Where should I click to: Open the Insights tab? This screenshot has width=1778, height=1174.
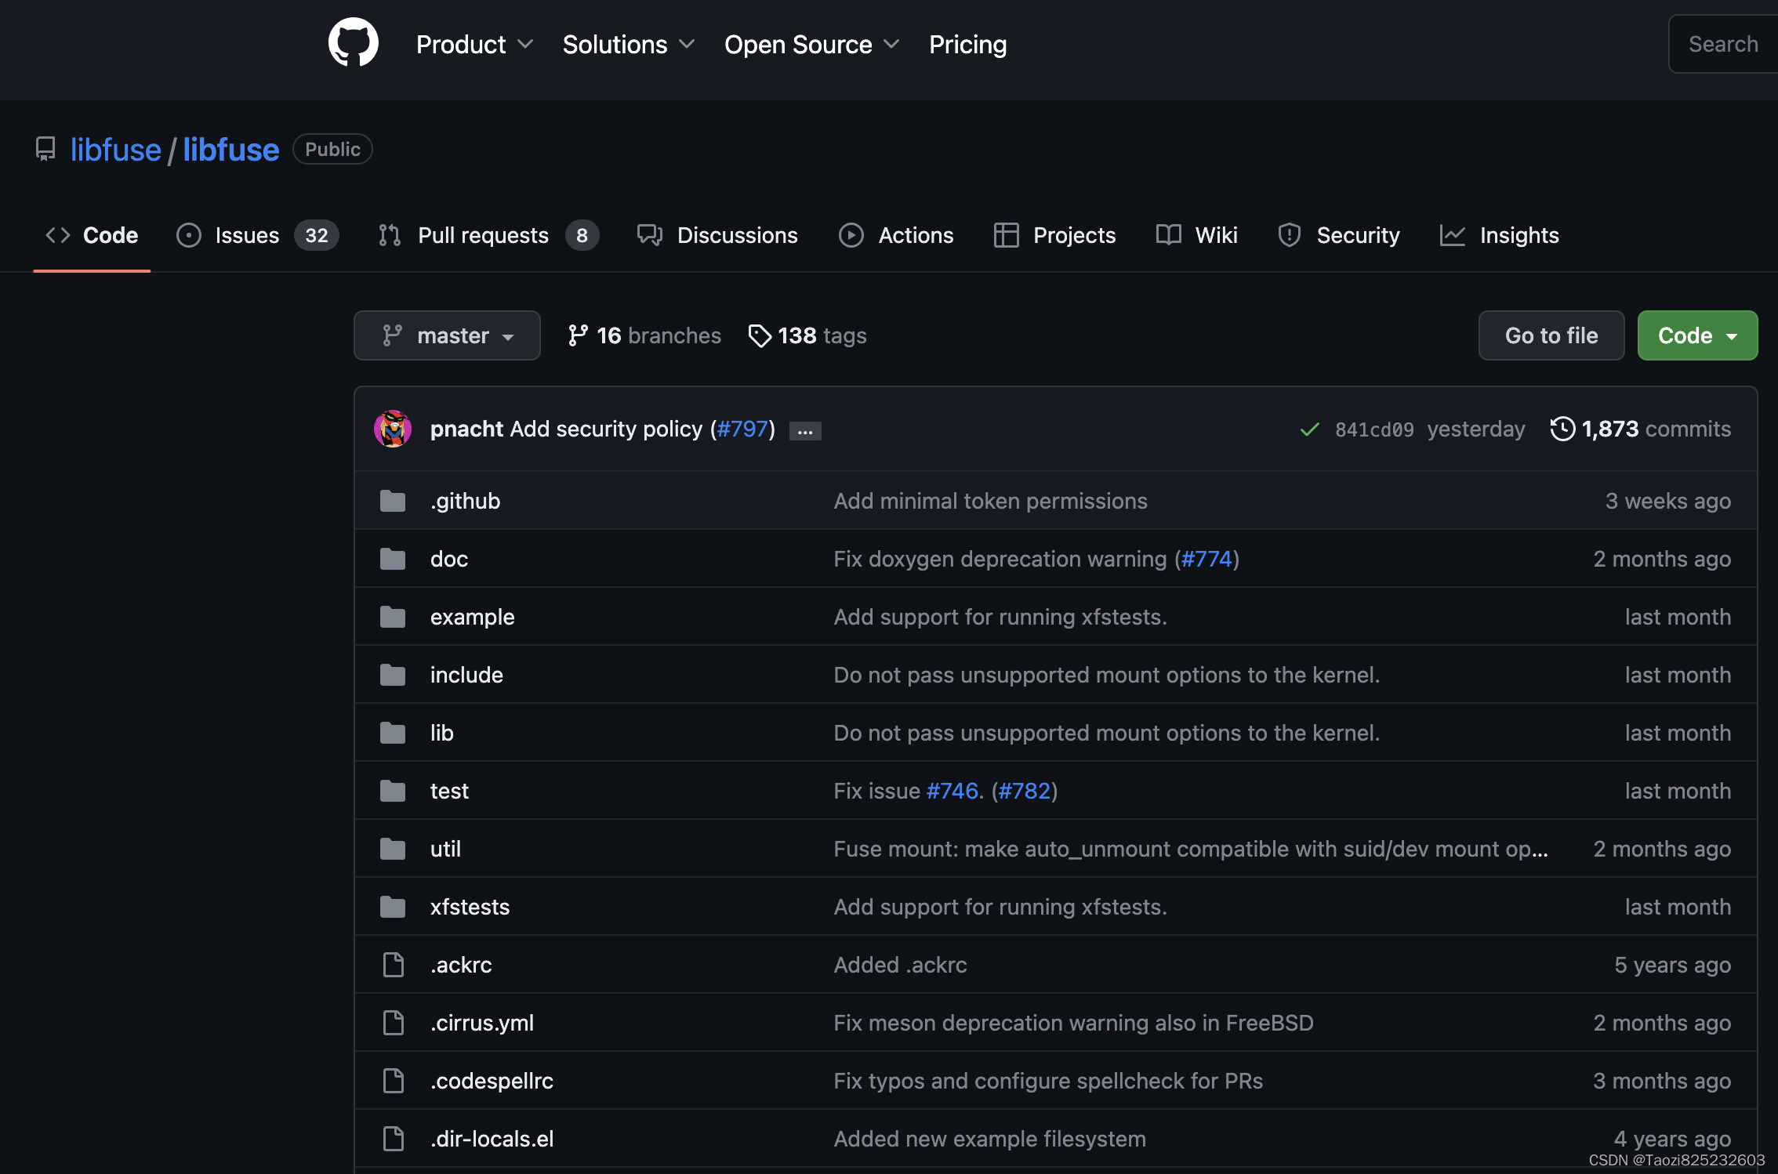coord(1499,235)
